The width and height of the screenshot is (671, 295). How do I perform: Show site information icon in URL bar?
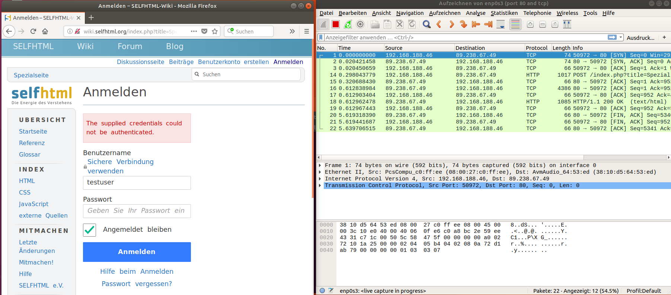click(70, 31)
